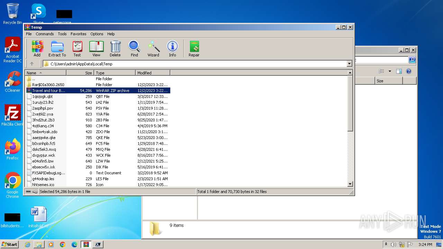
Task: Select the parent '..' folder row
Action: (x=98, y=79)
